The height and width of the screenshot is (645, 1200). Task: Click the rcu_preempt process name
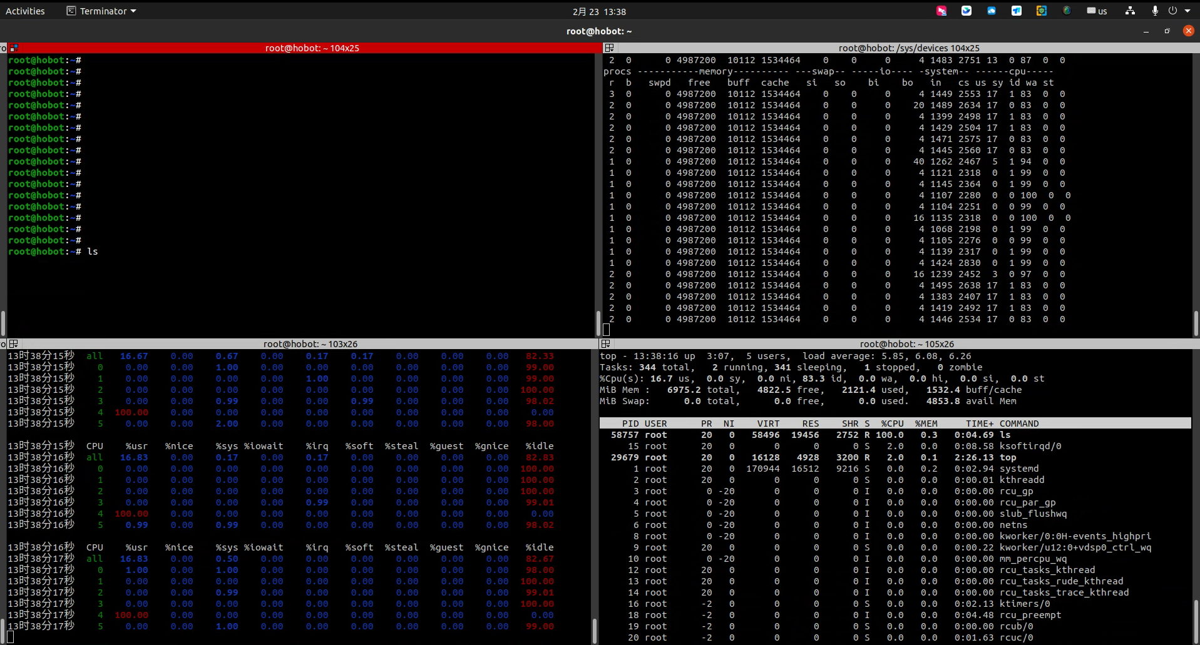click(1030, 615)
